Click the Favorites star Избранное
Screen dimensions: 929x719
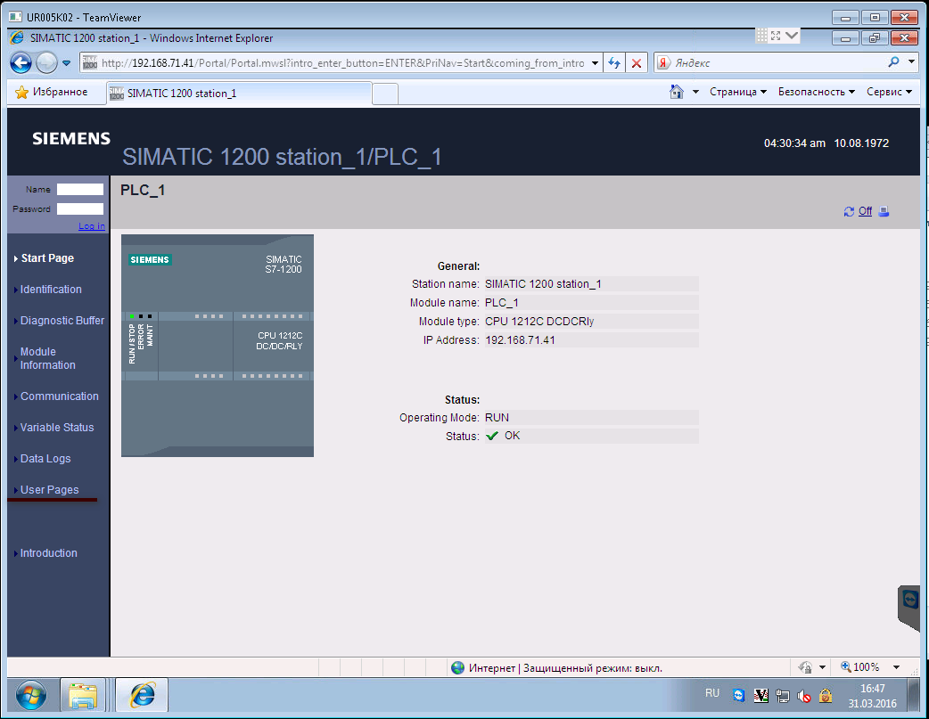coord(52,92)
